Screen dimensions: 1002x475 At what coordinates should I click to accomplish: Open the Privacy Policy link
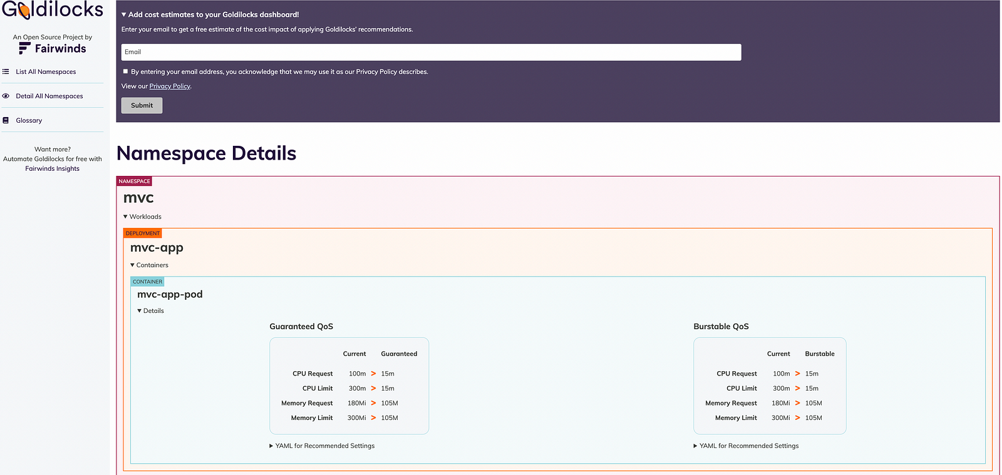pyautogui.click(x=170, y=86)
